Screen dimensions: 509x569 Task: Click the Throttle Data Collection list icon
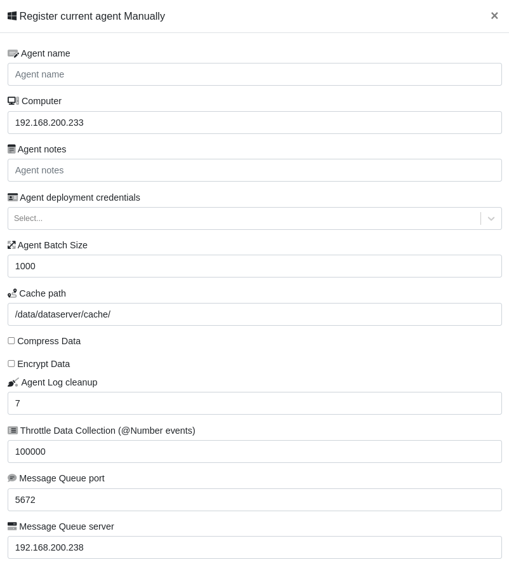tap(13, 431)
